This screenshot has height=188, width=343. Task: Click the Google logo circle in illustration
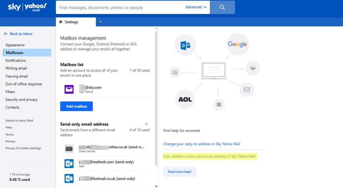click(x=237, y=44)
